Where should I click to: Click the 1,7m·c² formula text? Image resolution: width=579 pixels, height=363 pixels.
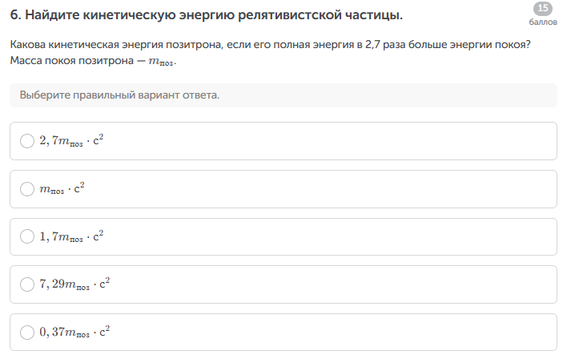pyautogui.click(x=72, y=236)
